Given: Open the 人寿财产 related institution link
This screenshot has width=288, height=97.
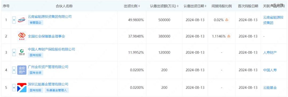Looking at the screenshot, I should (x=270, y=53).
